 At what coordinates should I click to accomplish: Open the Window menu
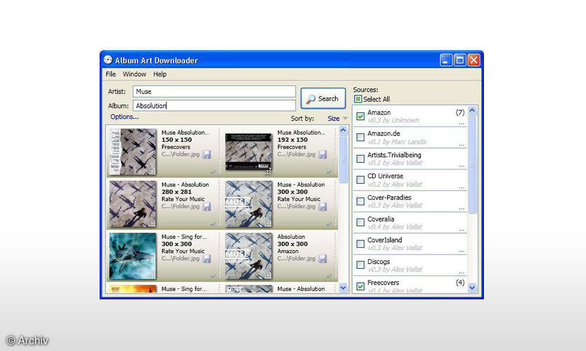point(134,74)
